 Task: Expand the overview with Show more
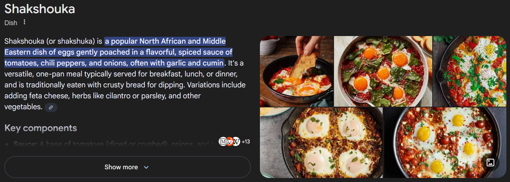point(127,167)
